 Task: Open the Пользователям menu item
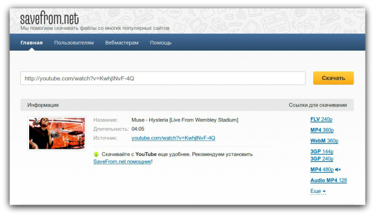click(74, 43)
